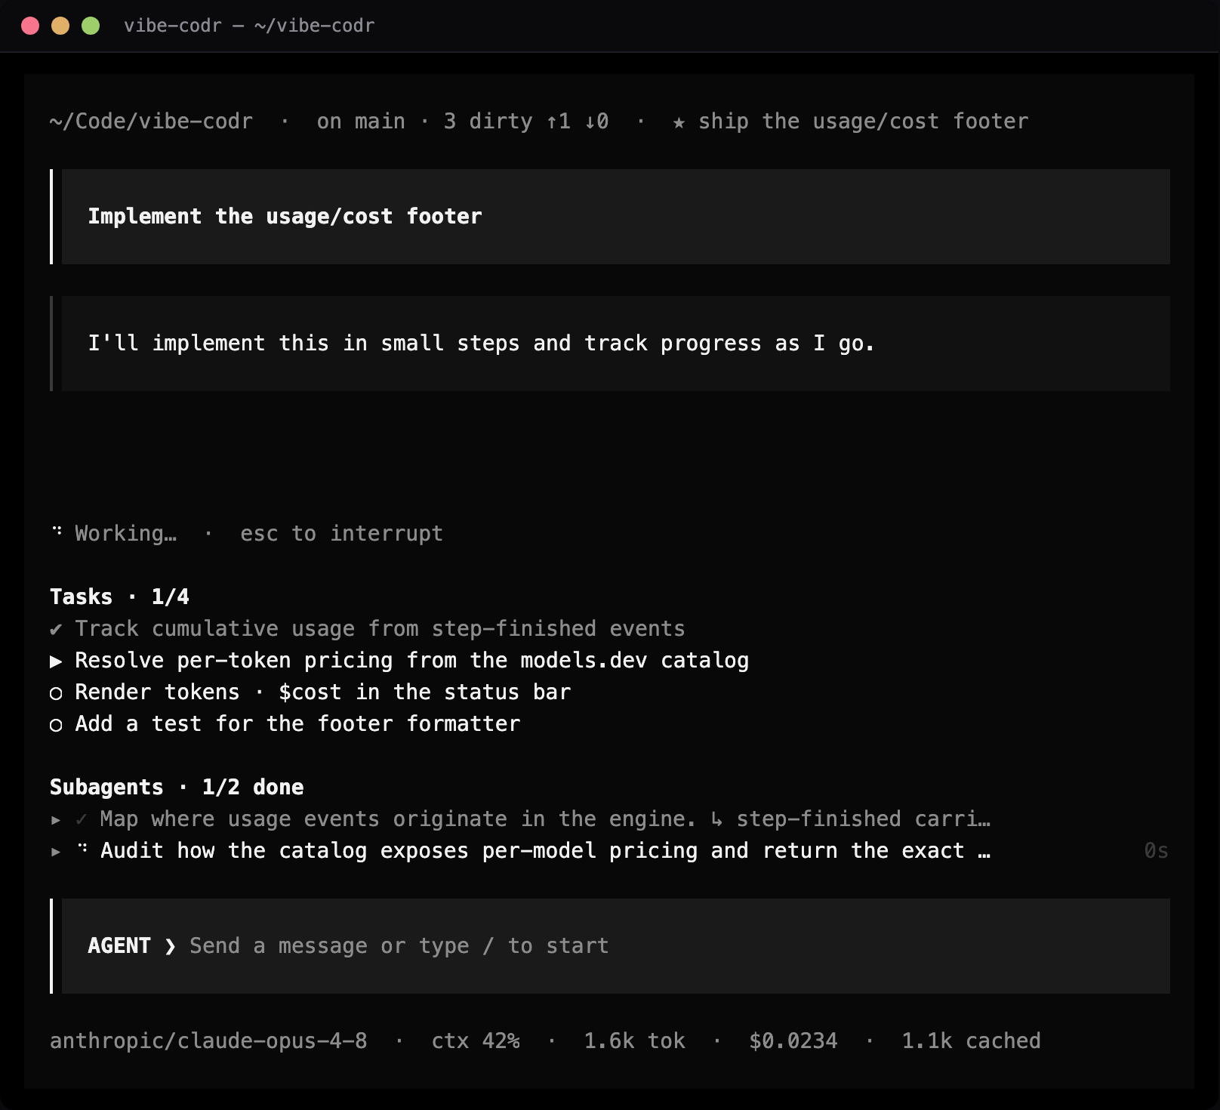Expand the Audit catalog pricing subagent
Screen dimensions: 1220x1110
coord(56,851)
